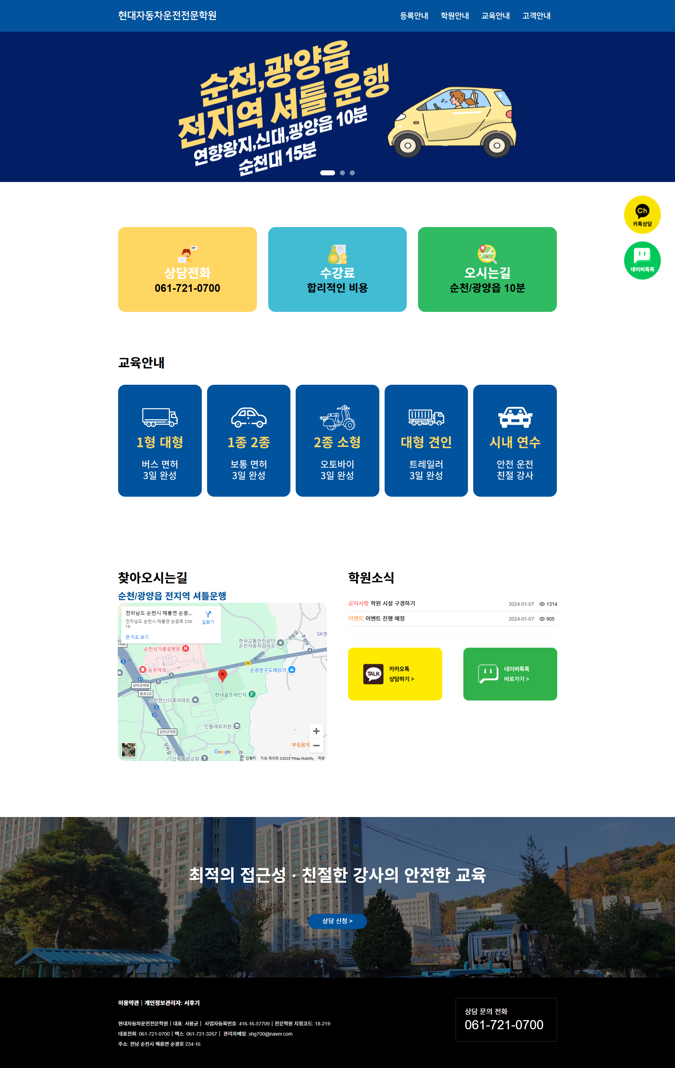Click the 상담전화 consultant icon
Image resolution: width=675 pixels, height=1068 pixels.
pyautogui.click(x=187, y=254)
